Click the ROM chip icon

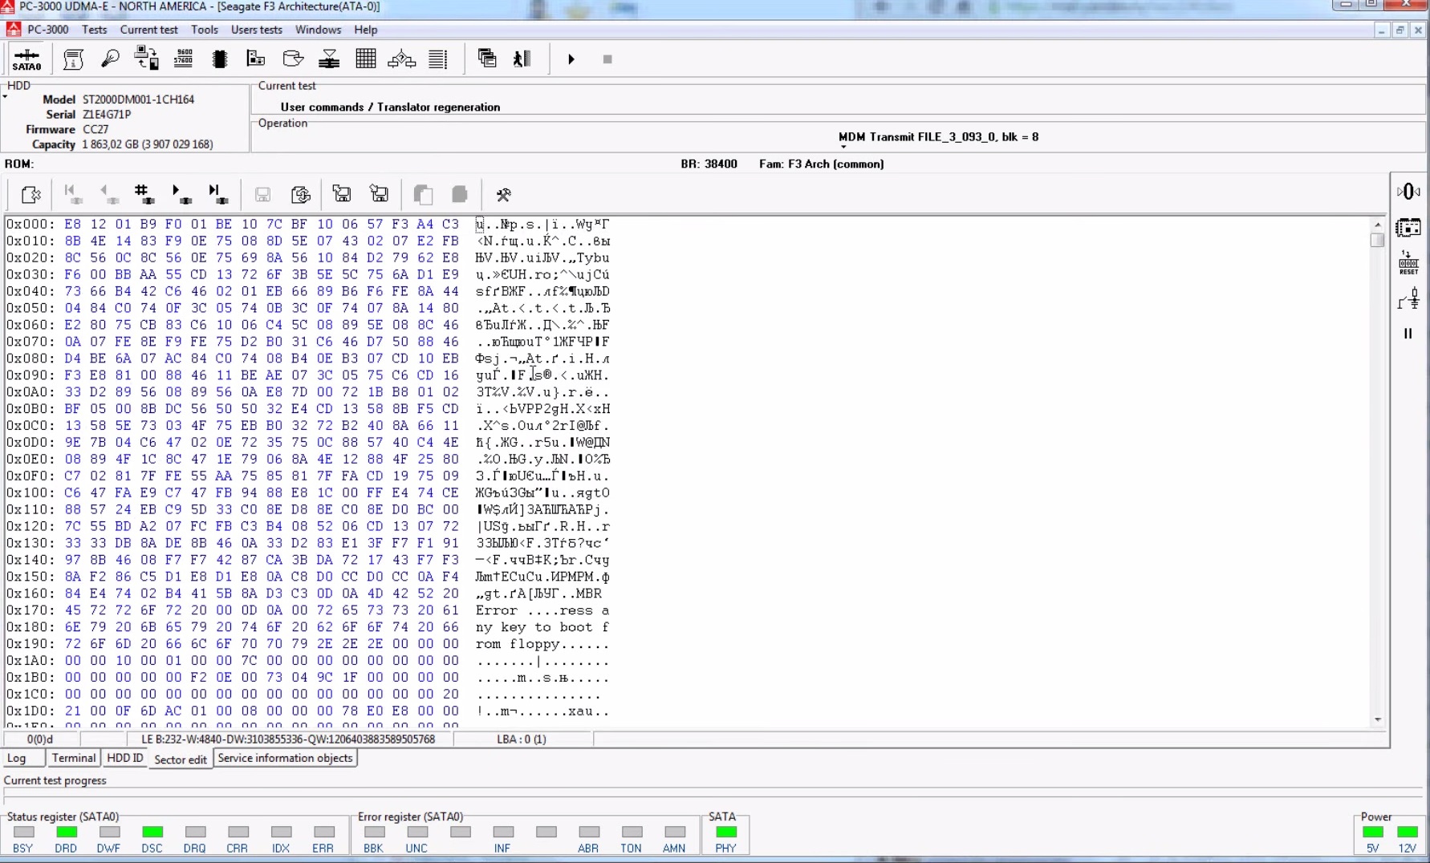pos(219,59)
